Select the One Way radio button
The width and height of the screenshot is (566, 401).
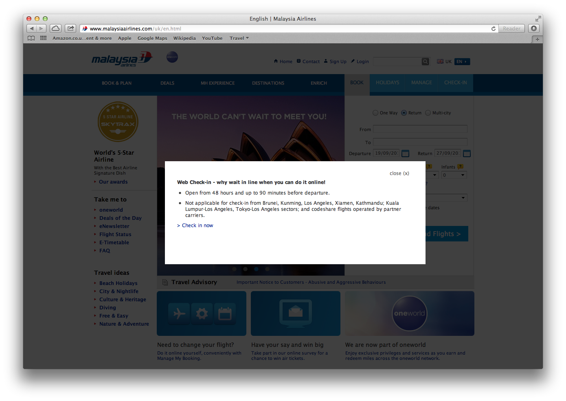point(375,113)
